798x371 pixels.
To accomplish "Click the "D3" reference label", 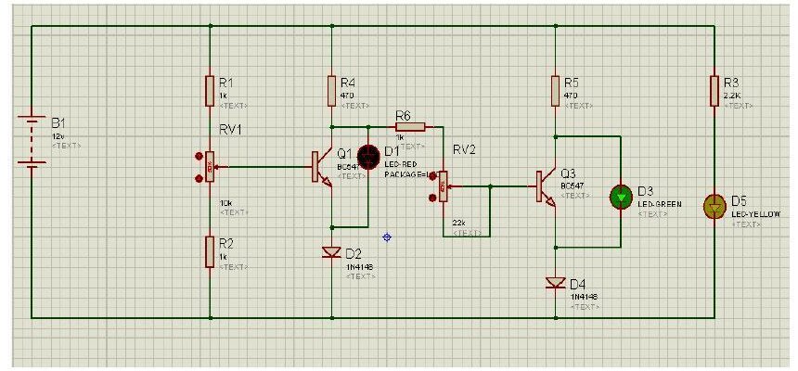I will [645, 192].
